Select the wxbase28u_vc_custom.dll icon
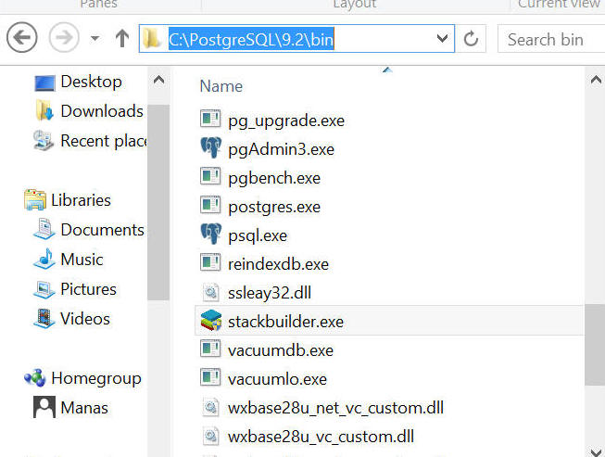This screenshot has height=457, width=605. [210, 437]
